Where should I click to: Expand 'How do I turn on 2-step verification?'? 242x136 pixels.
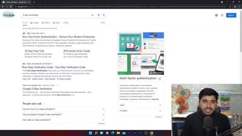tap(64, 109)
